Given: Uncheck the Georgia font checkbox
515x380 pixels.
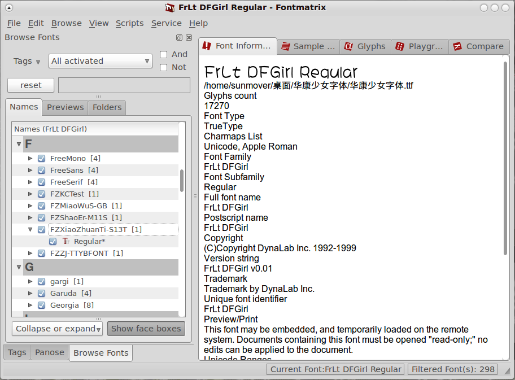Looking at the screenshot, I should coord(41,305).
